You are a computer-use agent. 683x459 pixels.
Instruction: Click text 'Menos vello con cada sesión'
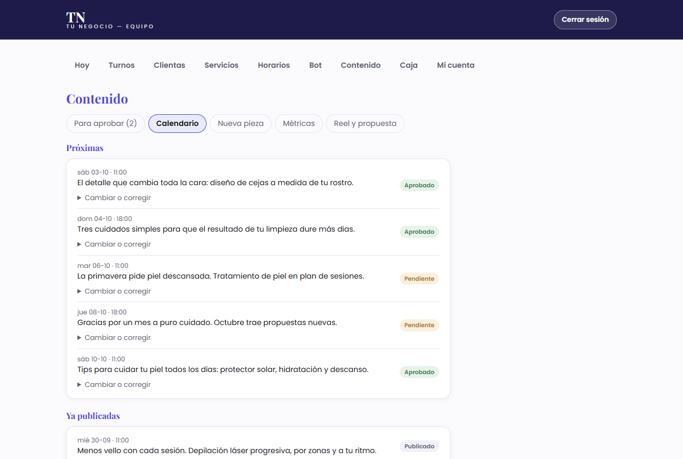pos(131,450)
